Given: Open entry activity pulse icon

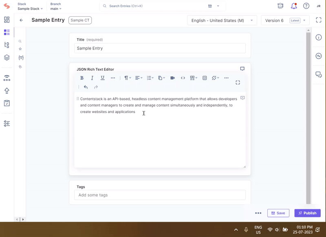Looking at the screenshot, I should (x=319, y=56).
